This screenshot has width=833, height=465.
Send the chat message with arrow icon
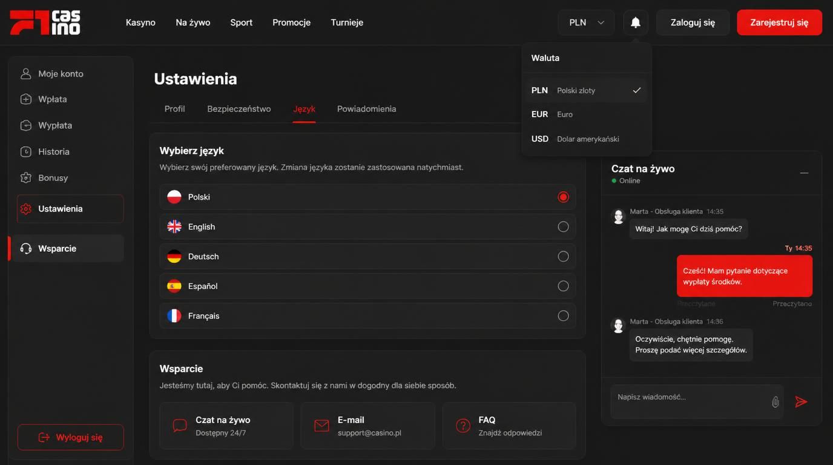pos(801,401)
